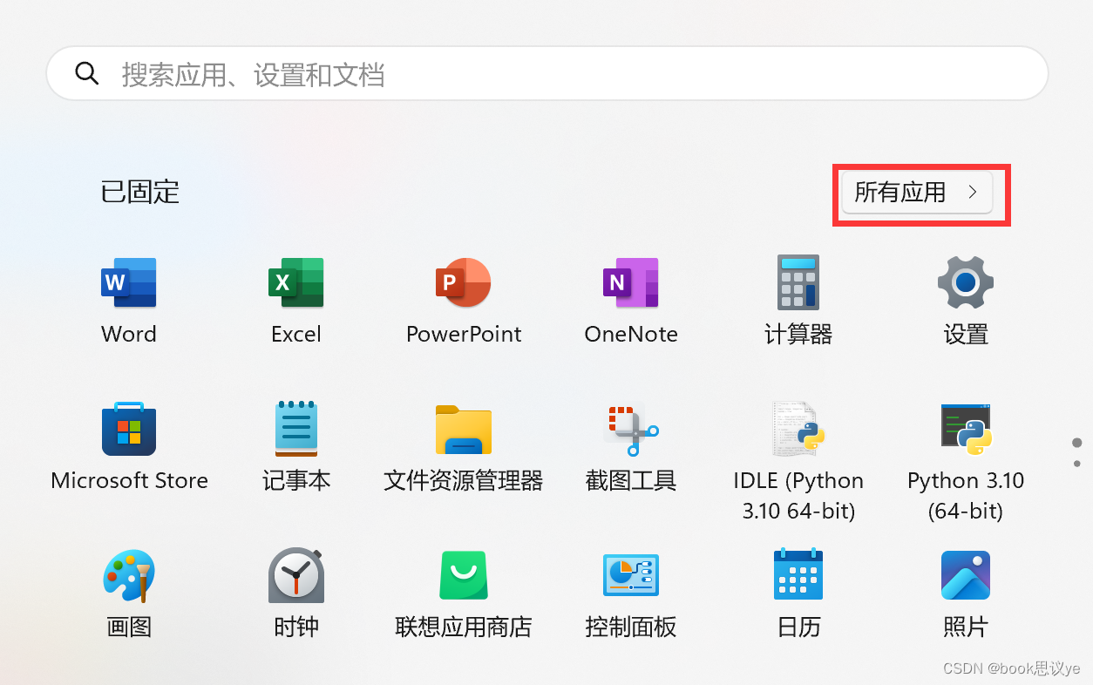
Task: Open the 记事本 notepad icon
Action: click(x=296, y=429)
